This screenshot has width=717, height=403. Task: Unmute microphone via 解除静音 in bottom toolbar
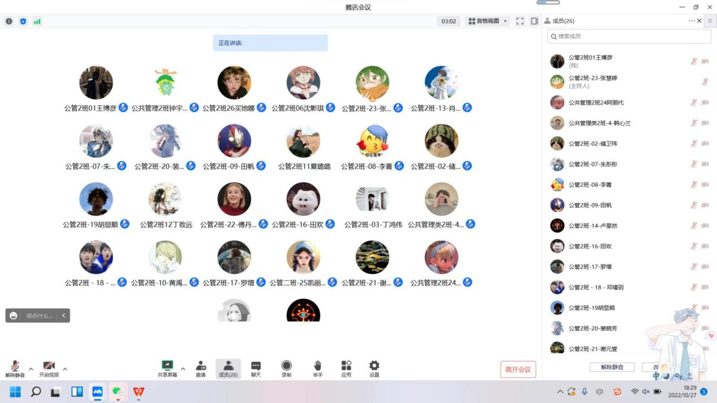[15, 369]
